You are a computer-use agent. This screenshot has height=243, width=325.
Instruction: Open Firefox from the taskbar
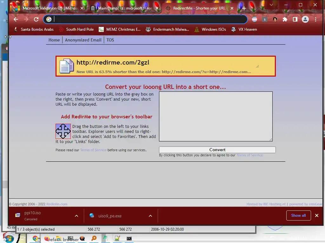click(x=47, y=239)
